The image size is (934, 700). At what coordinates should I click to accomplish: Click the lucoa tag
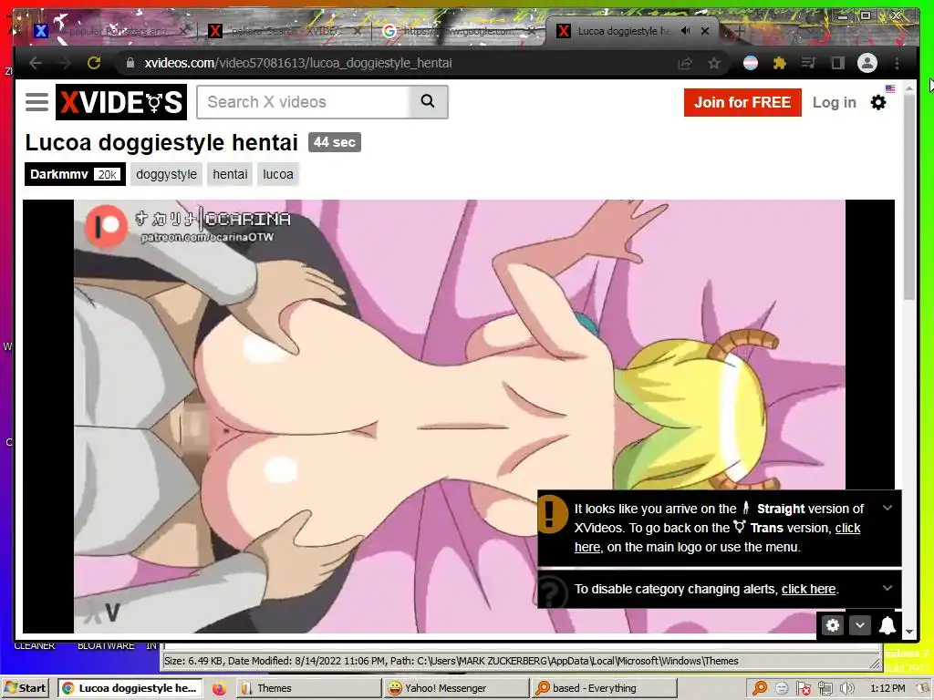pos(278,174)
